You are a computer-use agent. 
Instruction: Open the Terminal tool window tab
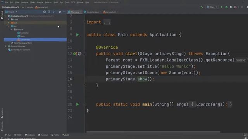click(43, 135)
